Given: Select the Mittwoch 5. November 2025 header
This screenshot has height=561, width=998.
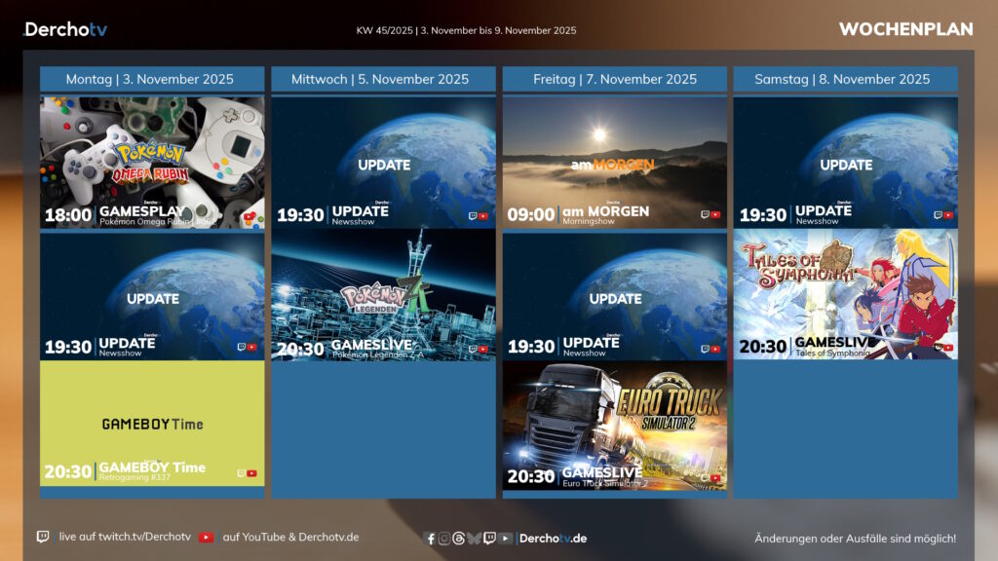Looking at the screenshot, I should coord(383,79).
